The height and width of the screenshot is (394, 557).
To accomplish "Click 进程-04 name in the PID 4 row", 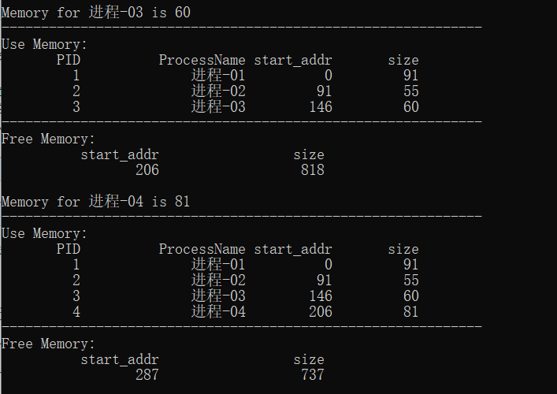I will [218, 312].
